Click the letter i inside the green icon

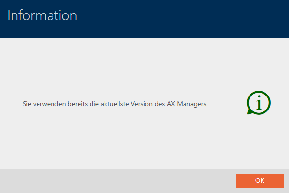(259, 103)
